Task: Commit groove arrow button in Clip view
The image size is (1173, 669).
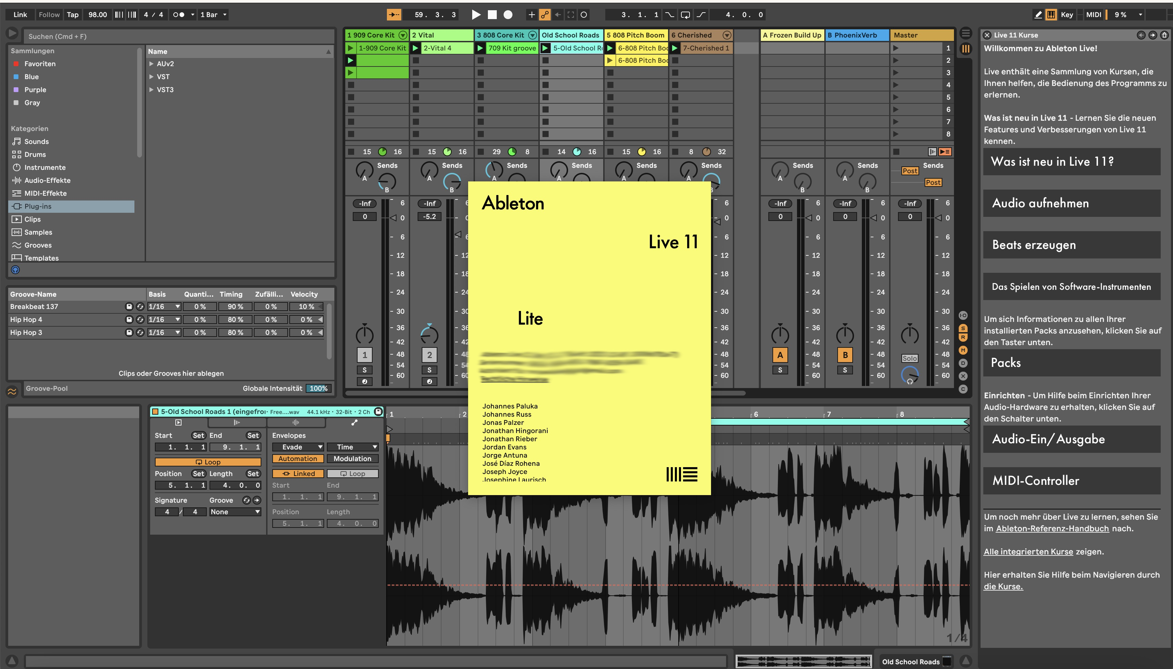Action: pos(257,500)
